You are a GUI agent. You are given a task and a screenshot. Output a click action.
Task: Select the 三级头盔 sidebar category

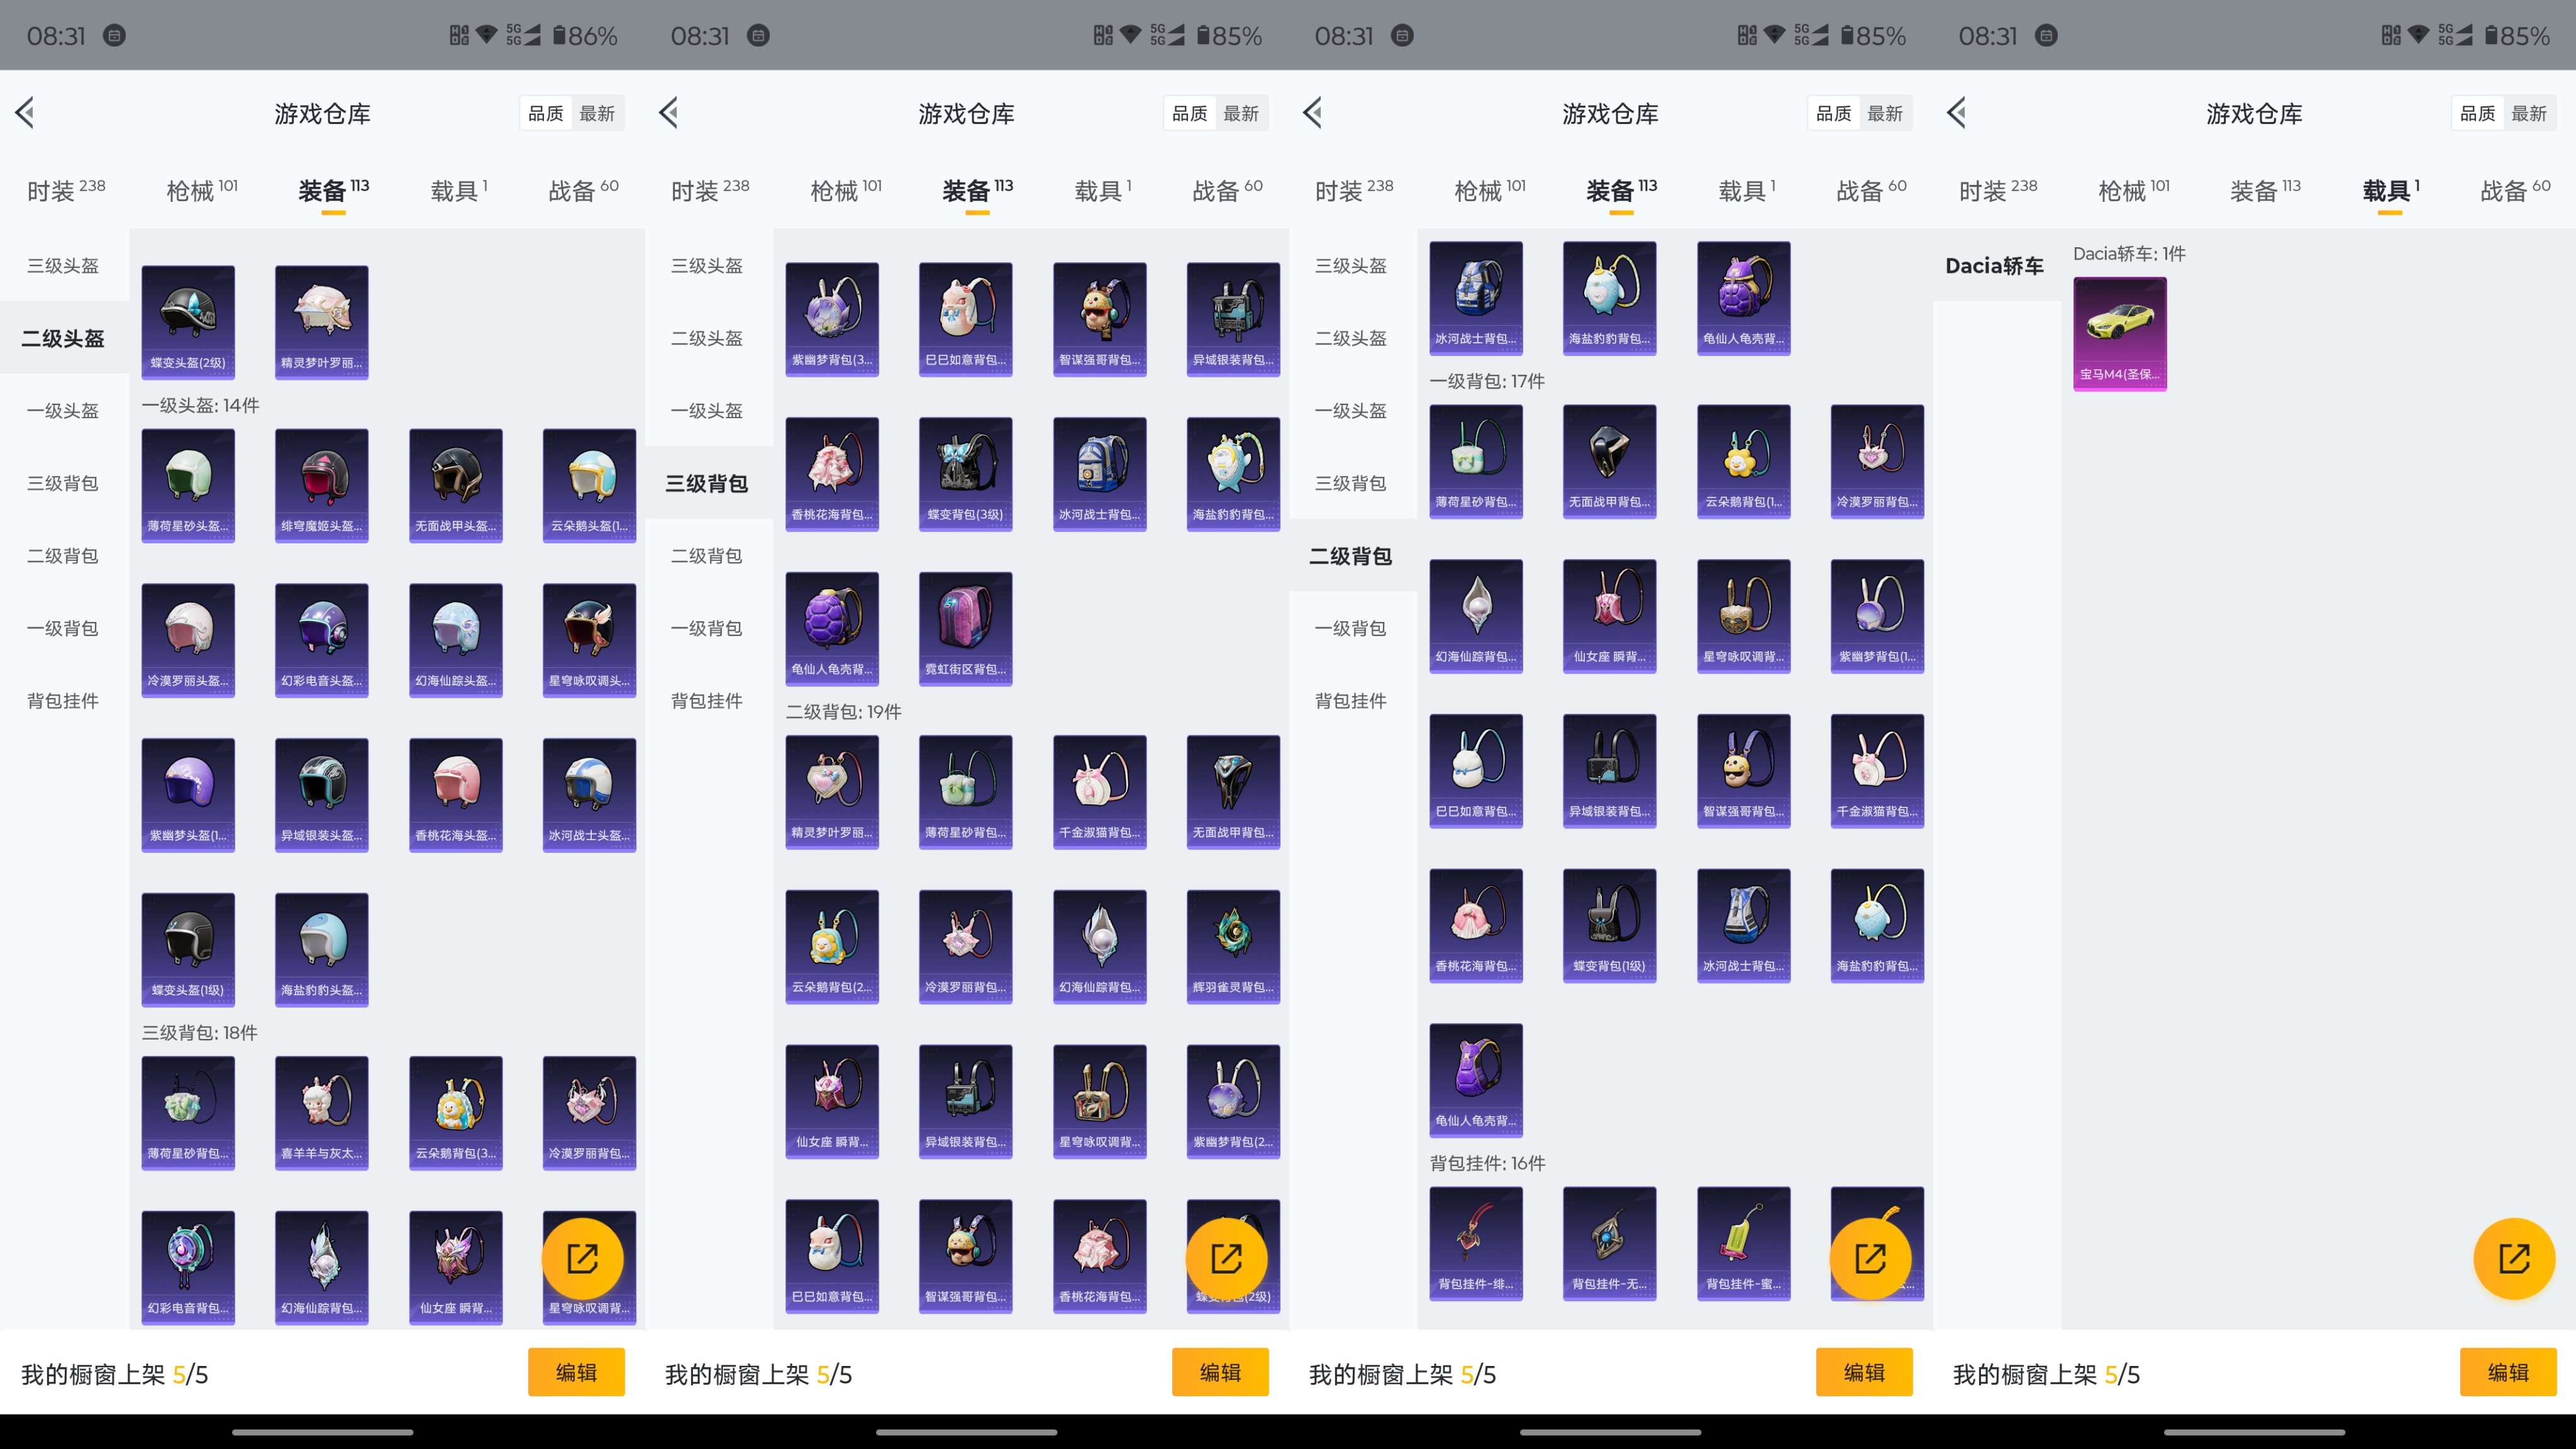(x=64, y=266)
